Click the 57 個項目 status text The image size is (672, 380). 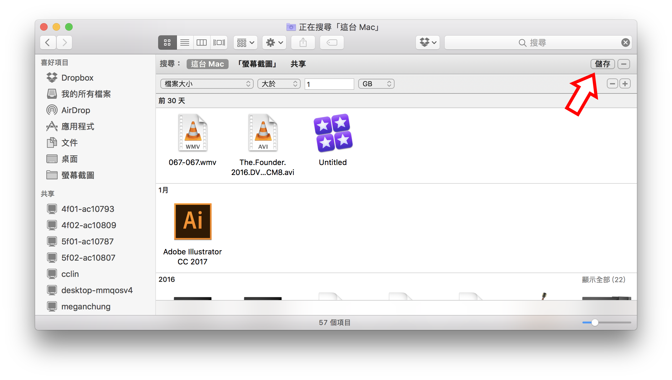(334, 322)
